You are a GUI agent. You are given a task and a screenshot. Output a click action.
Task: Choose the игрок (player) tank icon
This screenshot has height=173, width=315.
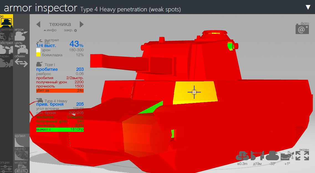(x=21, y=35)
